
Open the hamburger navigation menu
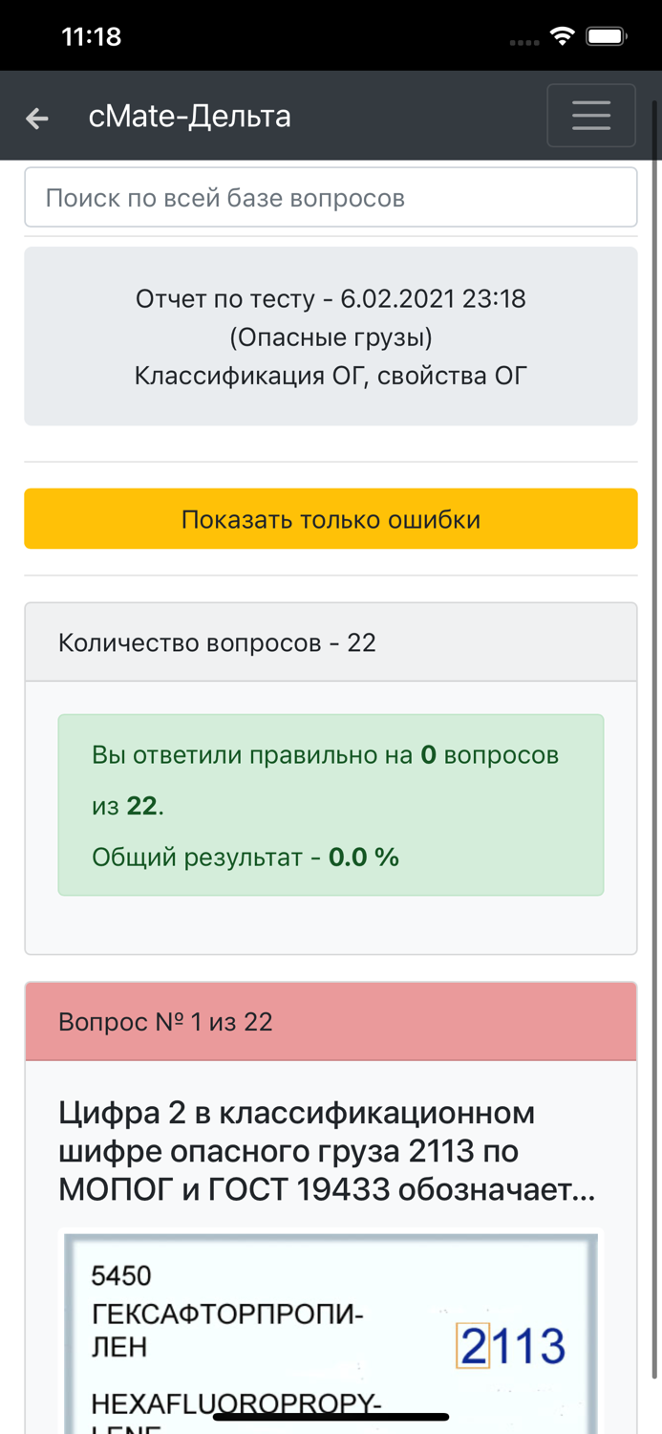coord(590,115)
